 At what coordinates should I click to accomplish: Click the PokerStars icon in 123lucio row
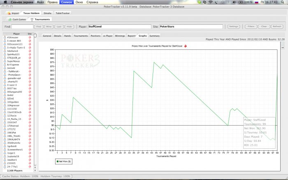click(30, 115)
